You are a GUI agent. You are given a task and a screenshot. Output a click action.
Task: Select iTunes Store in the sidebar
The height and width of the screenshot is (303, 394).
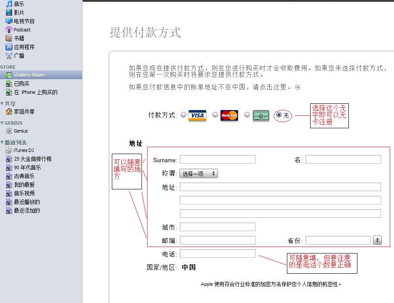tap(29, 75)
